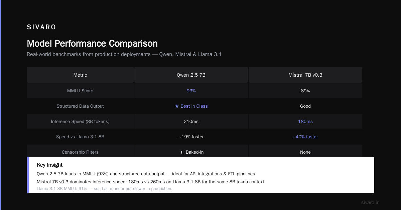Click the ~40% faster cell
Image resolution: width=401 pixels, height=210 pixels.
[305, 137]
